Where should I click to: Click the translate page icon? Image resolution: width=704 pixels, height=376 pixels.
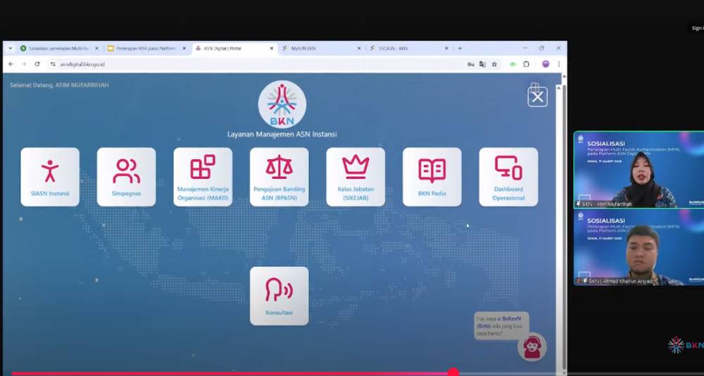tap(482, 64)
